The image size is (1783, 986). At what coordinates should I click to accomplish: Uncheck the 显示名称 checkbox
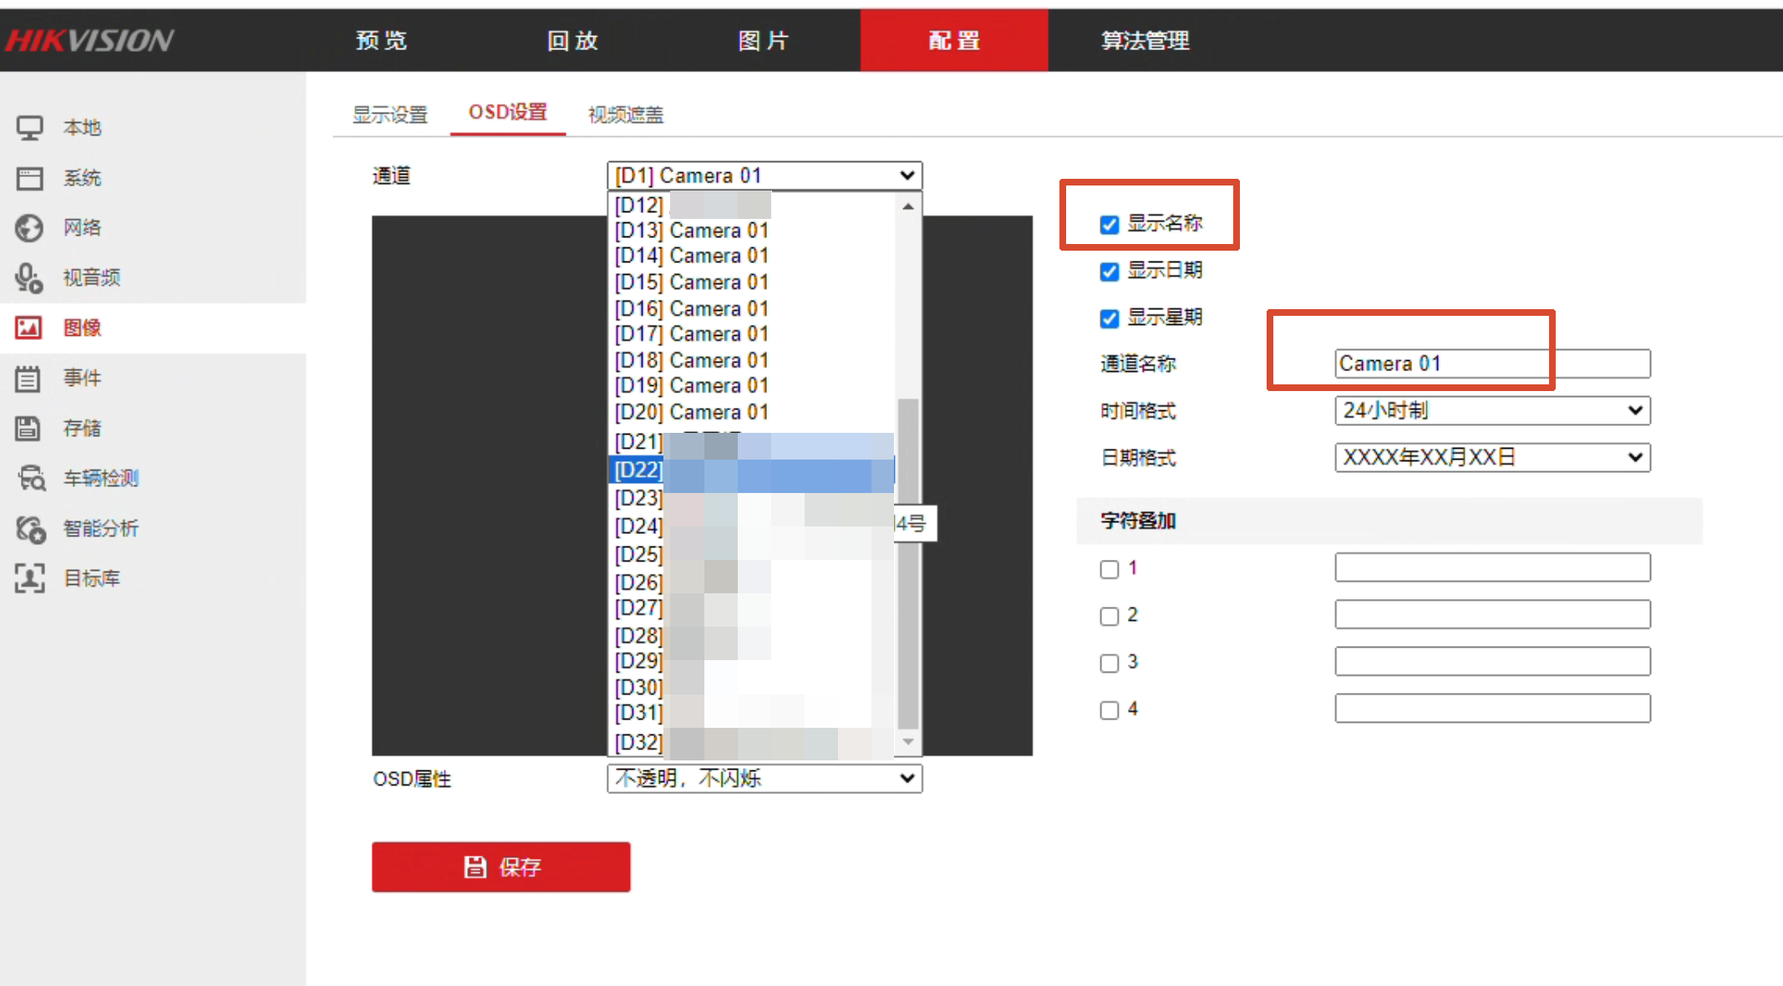click(1109, 224)
